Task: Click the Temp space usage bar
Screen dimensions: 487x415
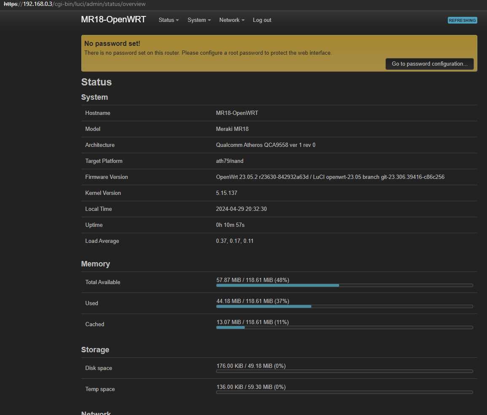Action: 345,392
